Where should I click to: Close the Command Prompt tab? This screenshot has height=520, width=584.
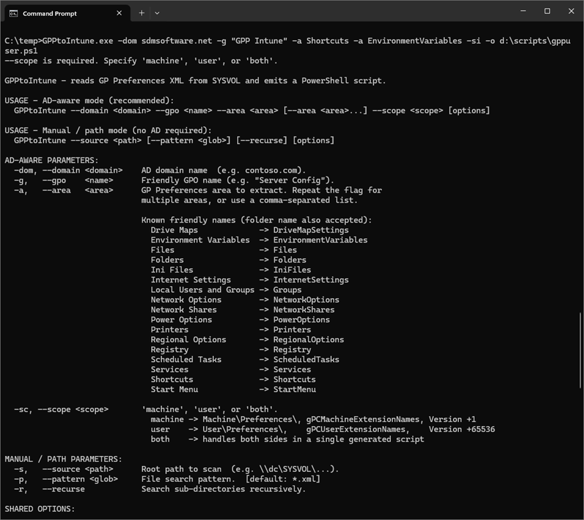[119, 13]
